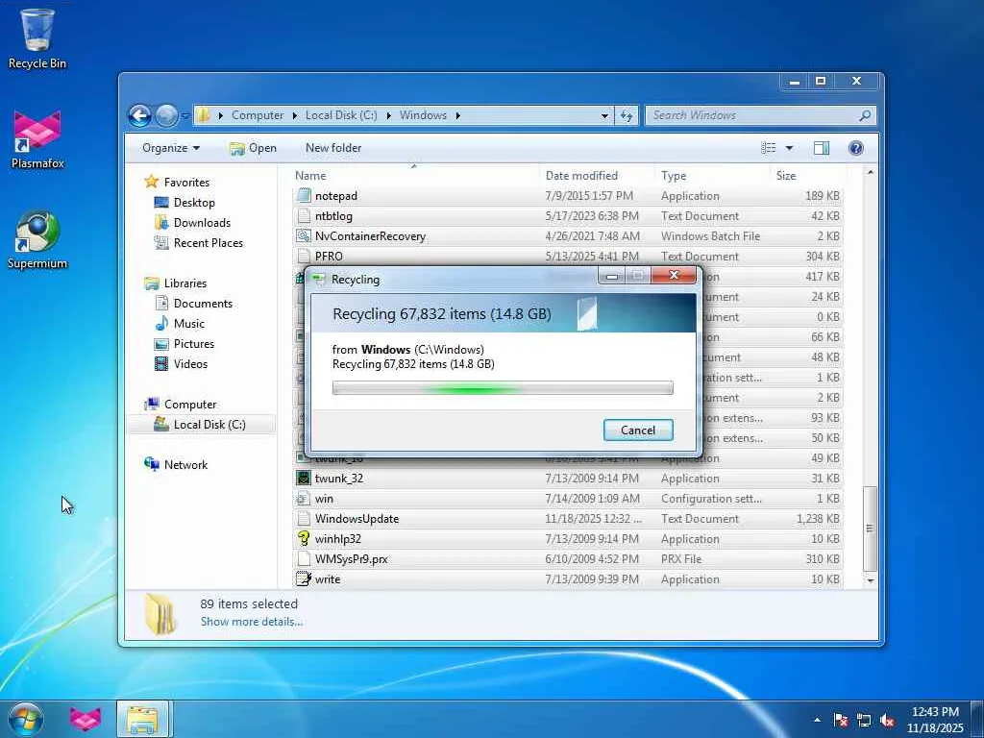
Task: Select the twunk_32 application icon
Action: coord(304,479)
